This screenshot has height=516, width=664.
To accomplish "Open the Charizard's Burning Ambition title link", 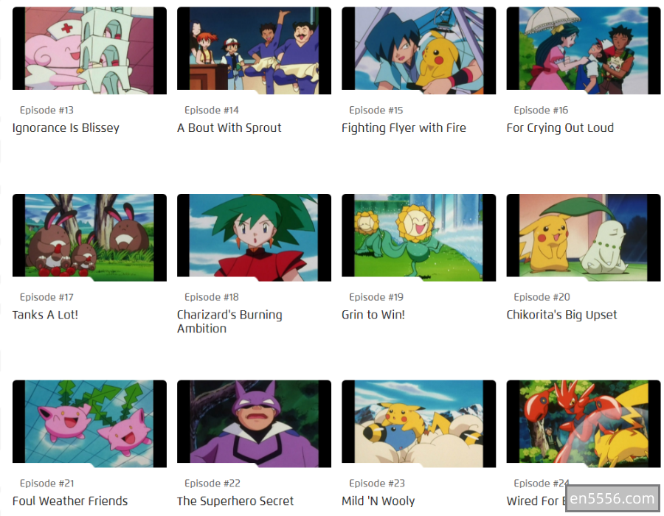I will 229,321.
